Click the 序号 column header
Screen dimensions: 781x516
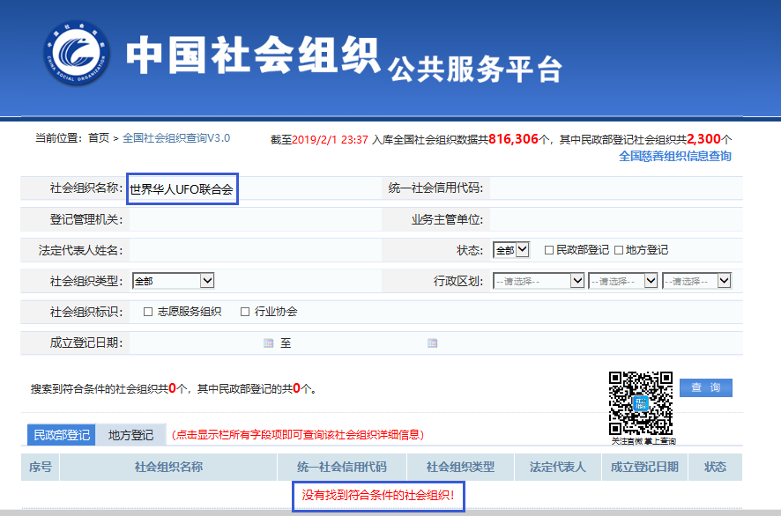(x=41, y=467)
